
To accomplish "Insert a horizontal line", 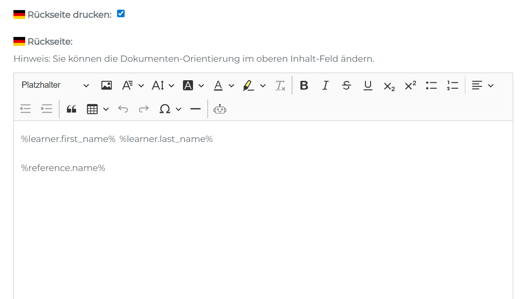I will click(x=196, y=109).
